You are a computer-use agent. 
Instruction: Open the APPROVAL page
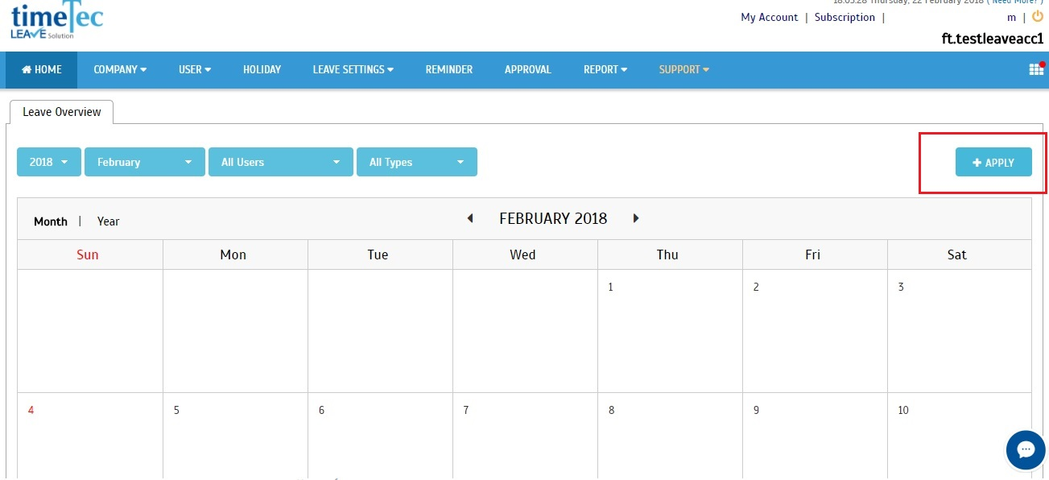click(528, 70)
